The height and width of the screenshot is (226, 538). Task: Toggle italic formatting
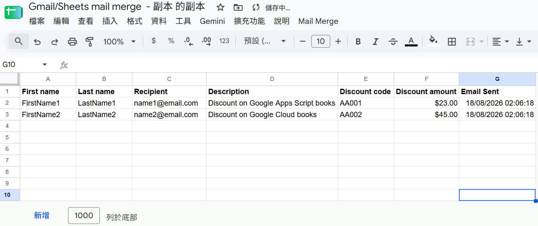point(376,41)
